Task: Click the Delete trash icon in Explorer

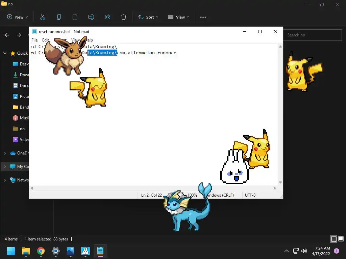Action: [x=124, y=17]
